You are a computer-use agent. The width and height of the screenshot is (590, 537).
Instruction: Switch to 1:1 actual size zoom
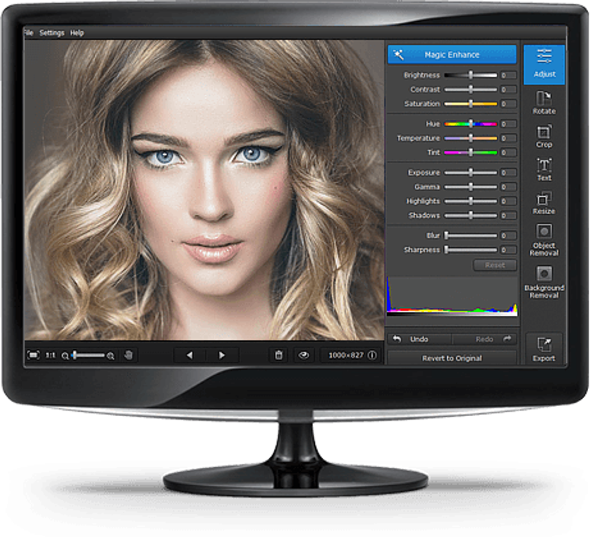51,355
